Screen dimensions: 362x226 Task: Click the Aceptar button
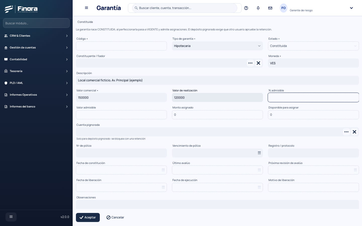[x=88, y=217]
